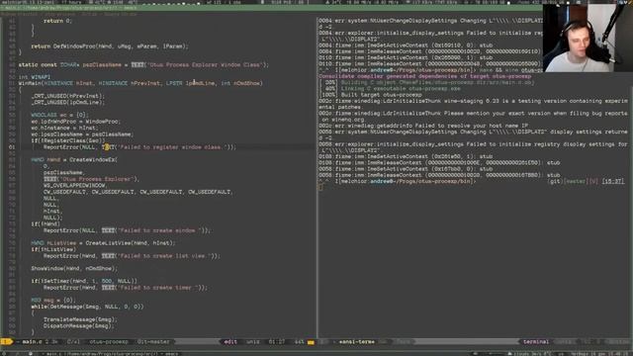Click 'static const TCHAR* pszClassName' line
633x356 pixels.
[x=143, y=65]
